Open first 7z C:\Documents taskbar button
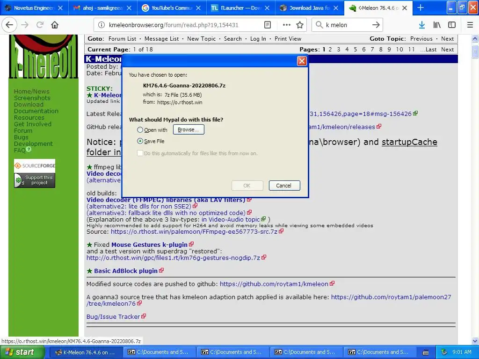Screen dimensions: 479x359 point(160,352)
